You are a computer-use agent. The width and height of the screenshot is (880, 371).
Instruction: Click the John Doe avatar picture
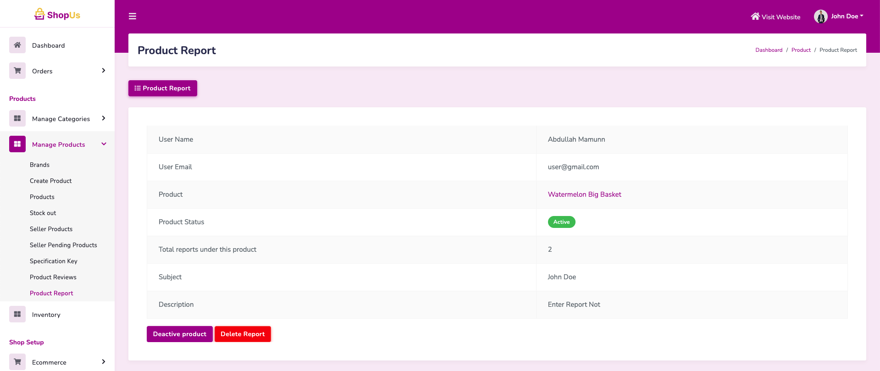[x=820, y=17]
